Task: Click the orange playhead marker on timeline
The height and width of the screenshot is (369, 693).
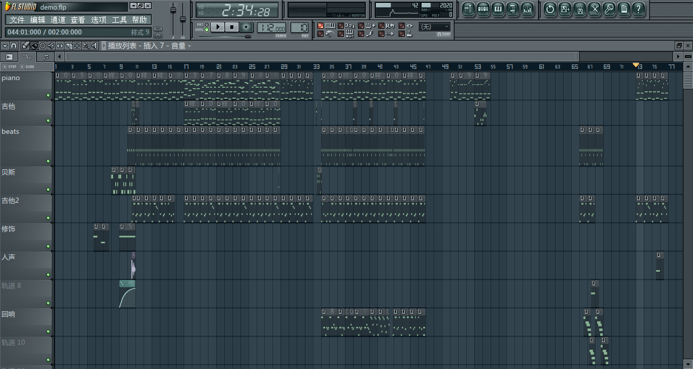Action: (636, 65)
